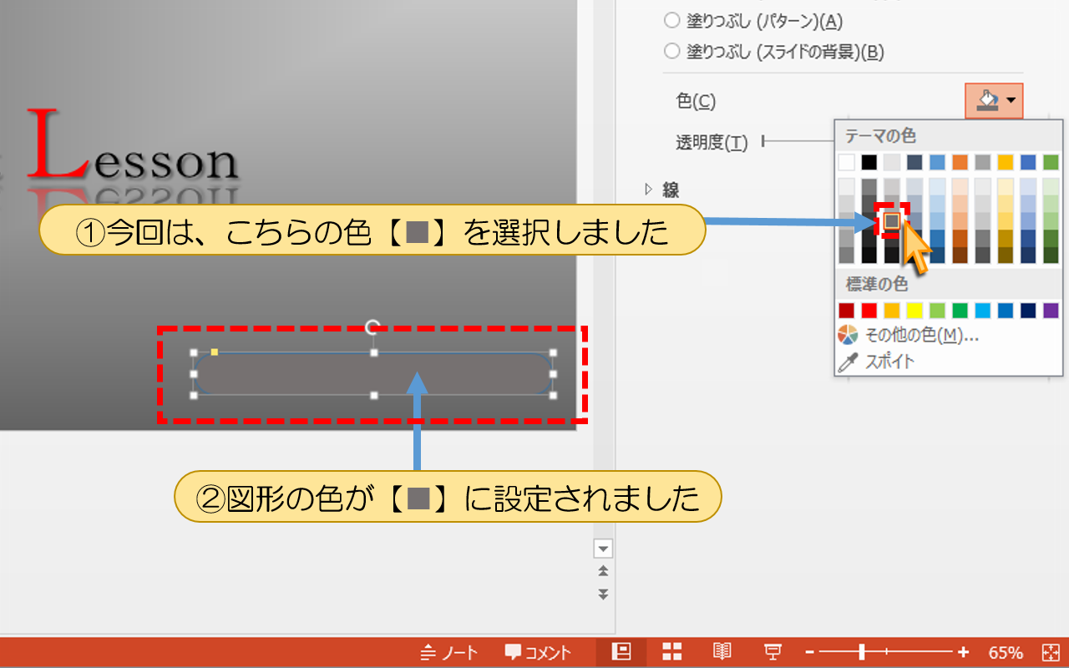Fit slide to current window icon
1069x668 pixels.
[1051, 652]
